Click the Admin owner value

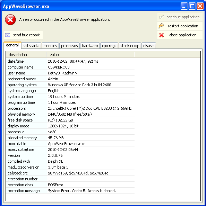click(x=53, y=79)
